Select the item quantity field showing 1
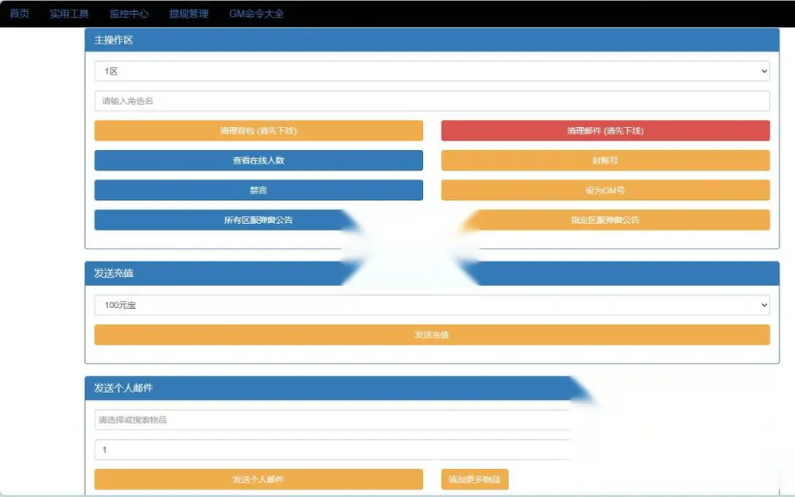The image size is (795, 497). tap(332, 449)
